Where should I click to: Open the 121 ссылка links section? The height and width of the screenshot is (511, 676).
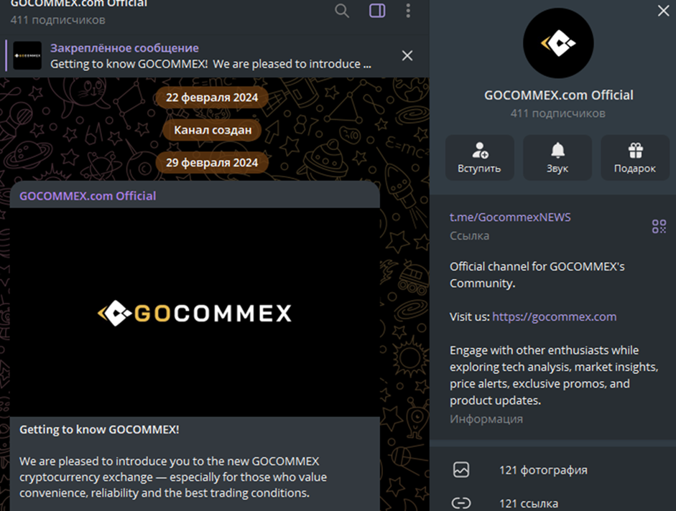tap(552, 503)
